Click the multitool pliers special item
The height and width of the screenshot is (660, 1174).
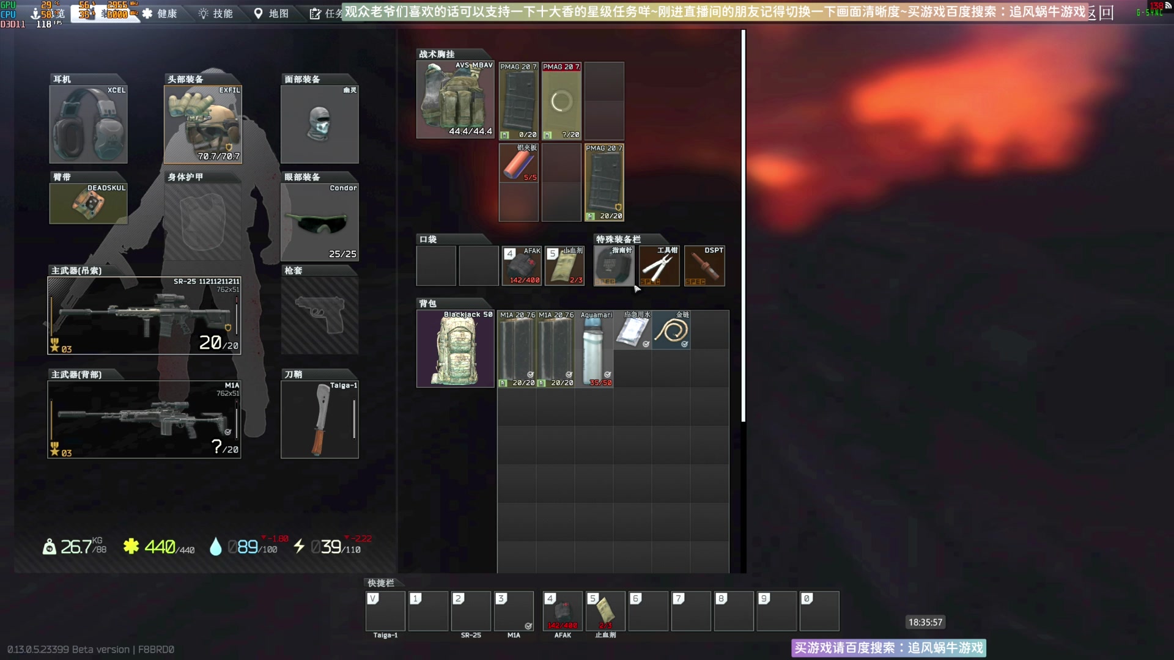click(659, 266)
